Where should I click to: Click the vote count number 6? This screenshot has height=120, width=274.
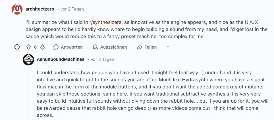click(35, 47)
